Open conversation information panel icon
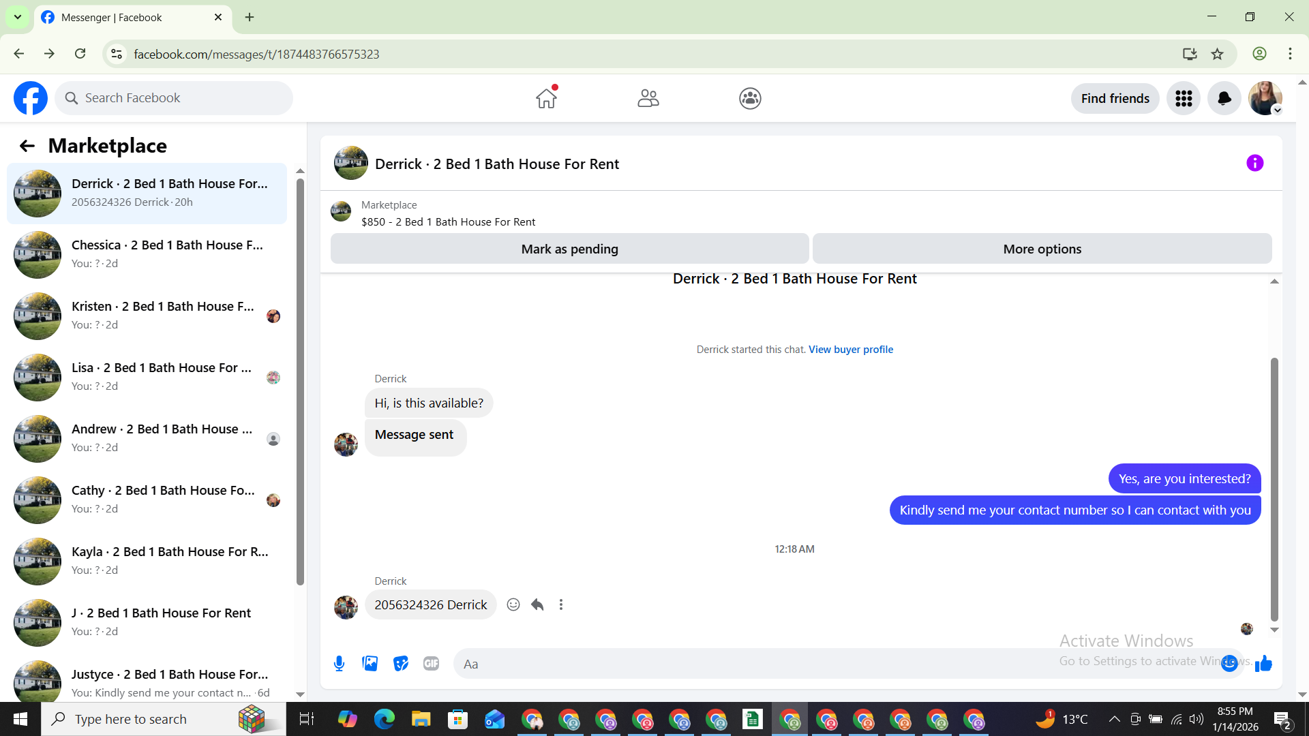This screenshot has width=1309, height=736. 1254,163
